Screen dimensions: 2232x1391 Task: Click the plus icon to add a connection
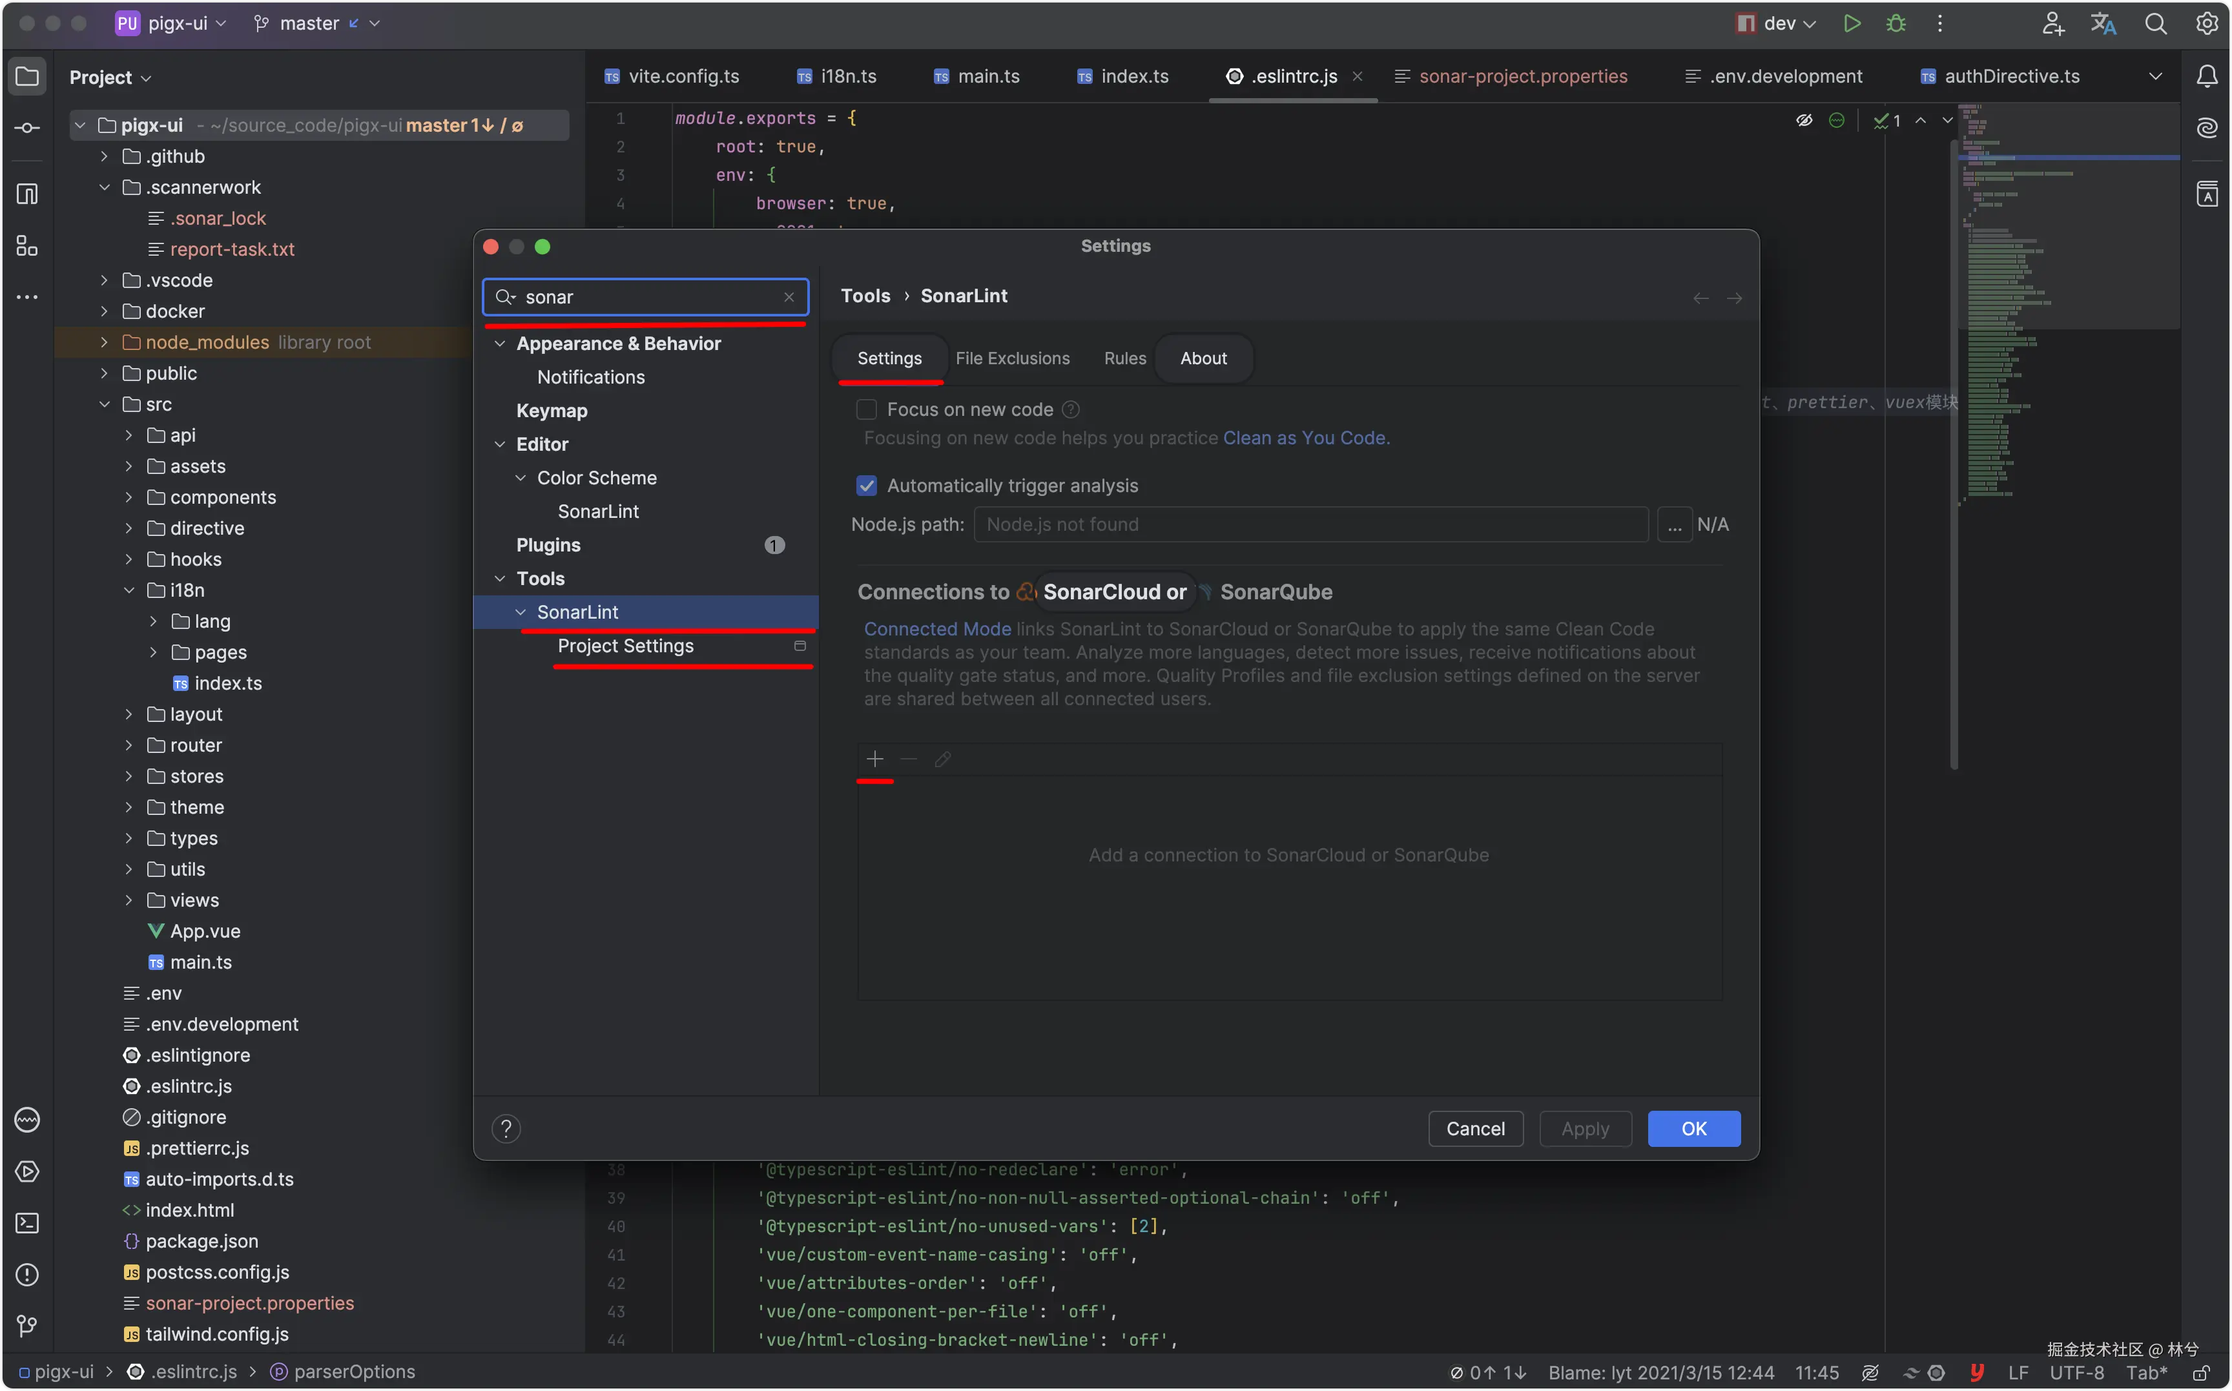coord(875,759)
